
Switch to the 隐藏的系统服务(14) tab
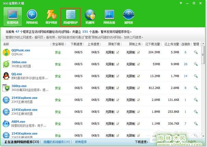tap(57, 142)
